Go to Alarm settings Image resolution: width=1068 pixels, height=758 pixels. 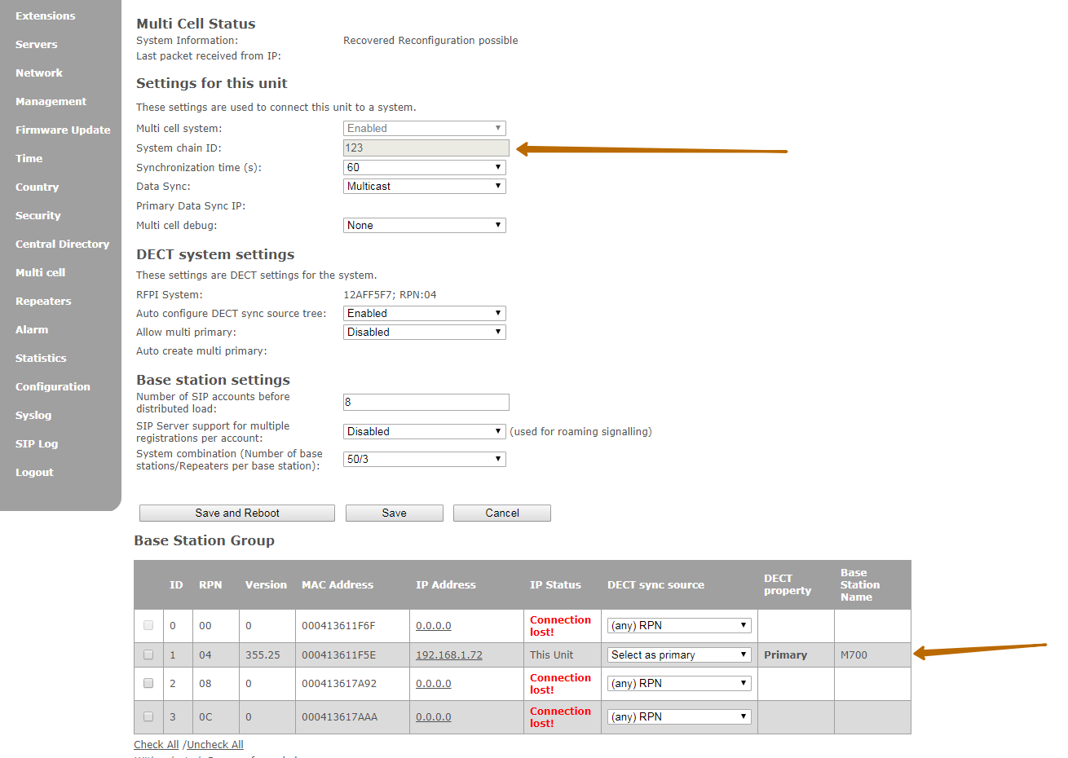click(32, 329)
